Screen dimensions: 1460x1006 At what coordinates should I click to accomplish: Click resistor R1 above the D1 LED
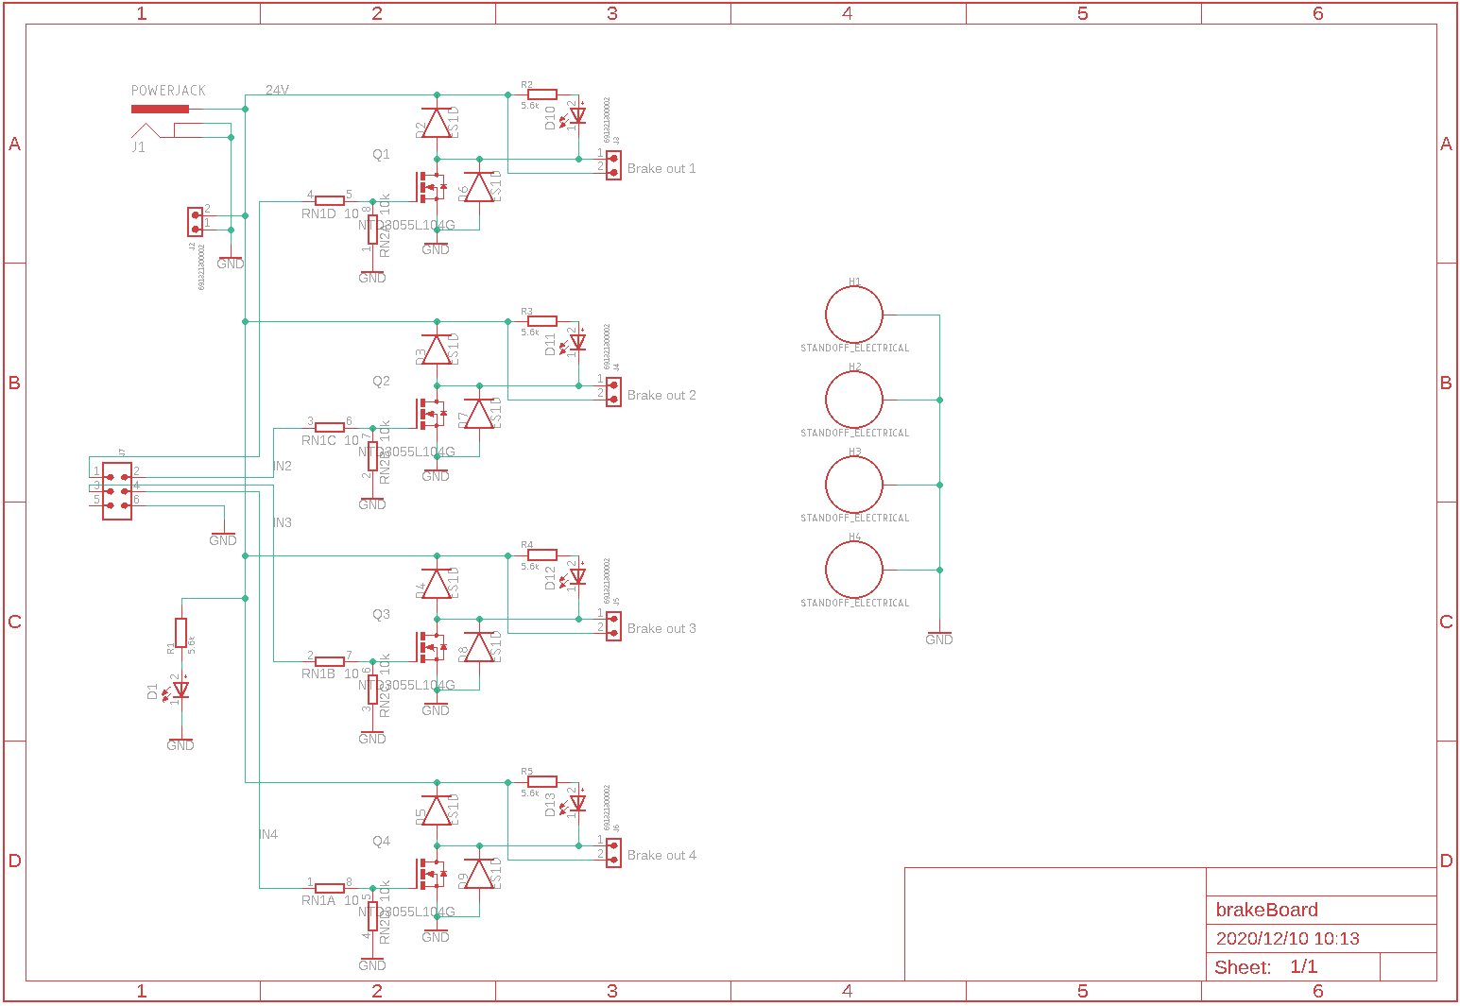(181, 633)
